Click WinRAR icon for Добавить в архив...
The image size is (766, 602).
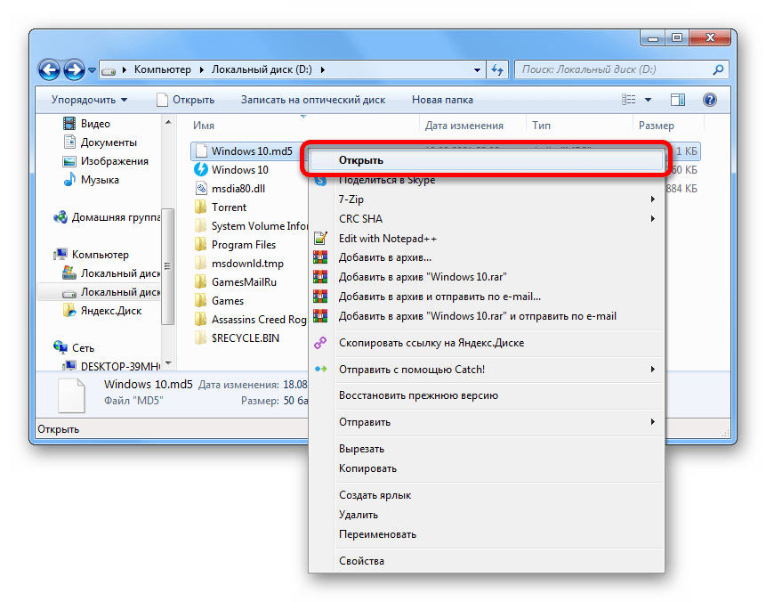coord(320,257)
